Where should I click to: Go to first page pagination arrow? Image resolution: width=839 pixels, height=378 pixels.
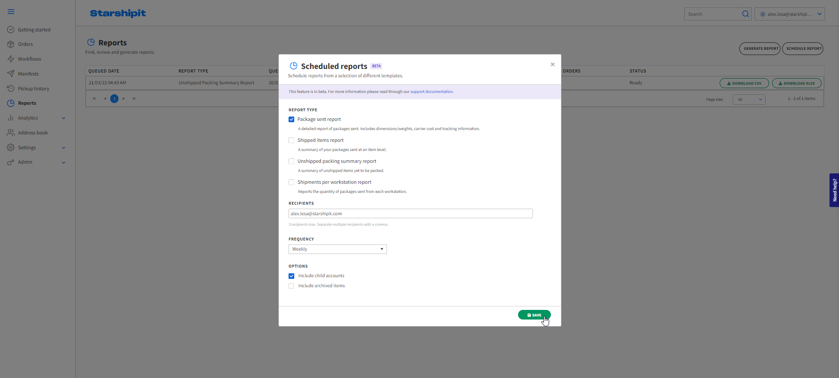[x=94, y=99]
